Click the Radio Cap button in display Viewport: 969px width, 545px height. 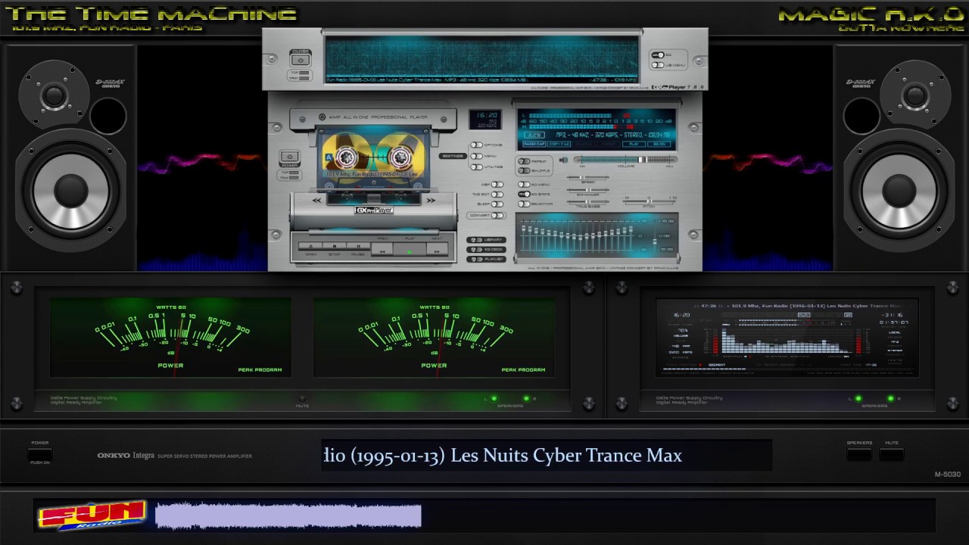(x=534, y=144)
